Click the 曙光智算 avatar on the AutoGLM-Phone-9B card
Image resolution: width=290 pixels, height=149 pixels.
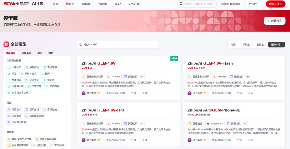[190, 140]
